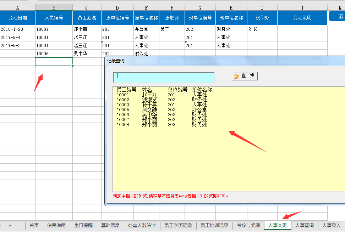Click the 现职务 header cell
Image resolution: width=345 pixels, height=232 pixels.
point(262,18)
